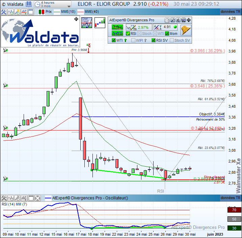Click the RSI 50 level marker

[234, 219]
